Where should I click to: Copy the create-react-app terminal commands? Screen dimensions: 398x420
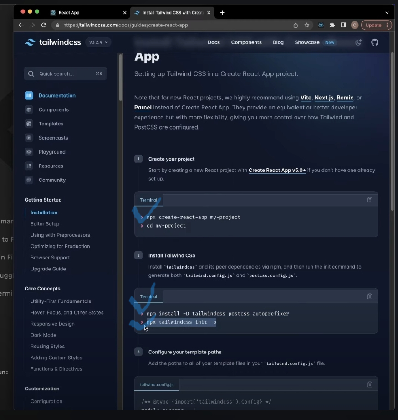tap(370, 200)
